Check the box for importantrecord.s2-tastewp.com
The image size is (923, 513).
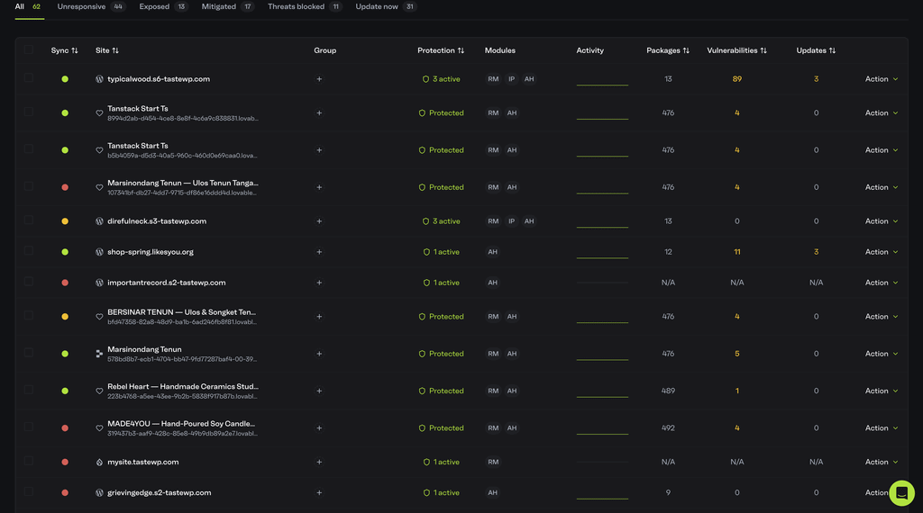[x=28, y=282]
